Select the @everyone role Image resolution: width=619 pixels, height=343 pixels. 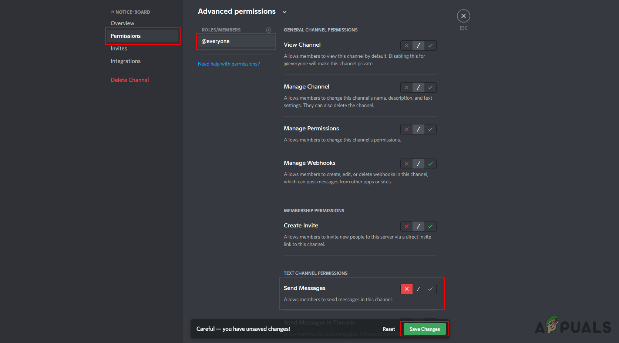236,41
